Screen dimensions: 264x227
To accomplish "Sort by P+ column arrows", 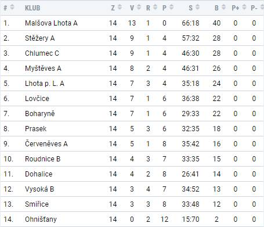I will pos(244,7).
